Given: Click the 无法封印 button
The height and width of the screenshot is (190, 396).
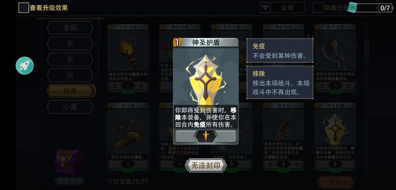Looking at the screenshot, I should coord(206,165).
